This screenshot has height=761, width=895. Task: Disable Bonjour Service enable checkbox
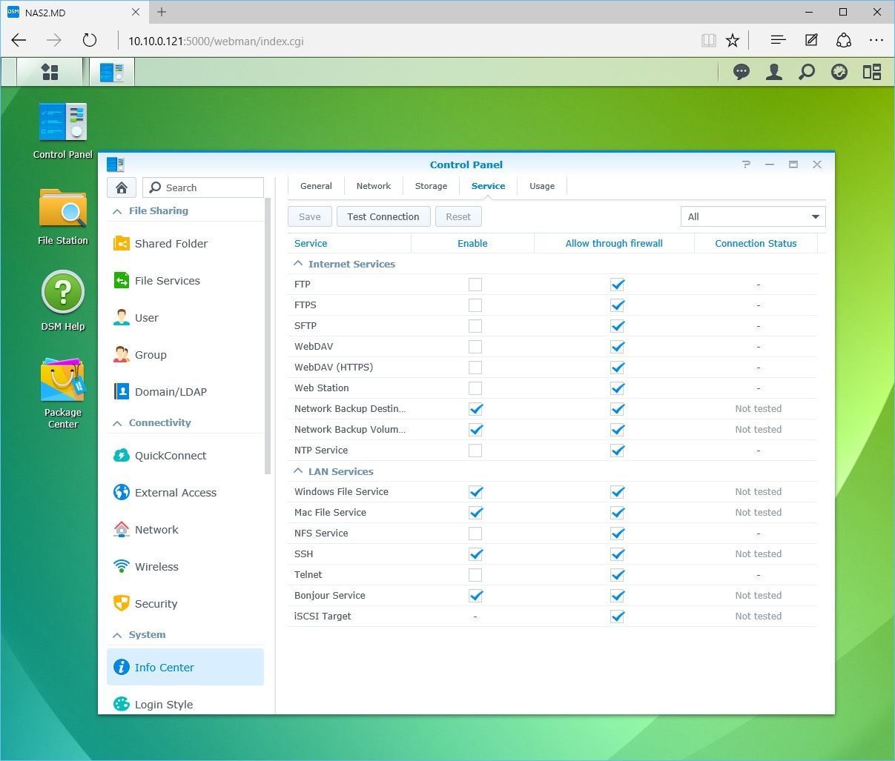(475, 596)
